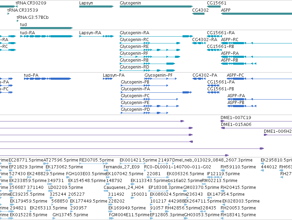Screen dimensions: 292x220
Task: Select CG15661-PB protein
Action: click(213, 92)
